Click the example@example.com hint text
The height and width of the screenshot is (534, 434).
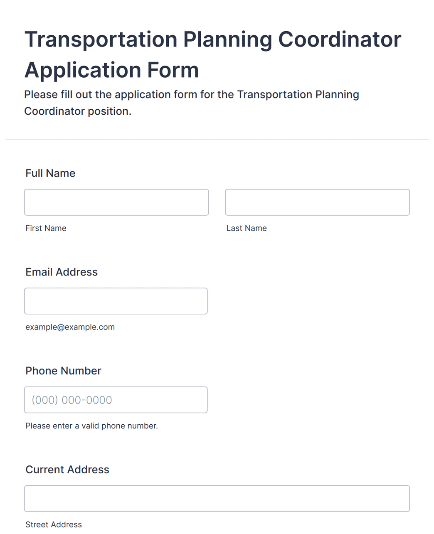coord(70,327)
